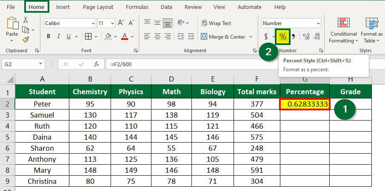Open Conditional Formatting menu

tap(343, 30)
